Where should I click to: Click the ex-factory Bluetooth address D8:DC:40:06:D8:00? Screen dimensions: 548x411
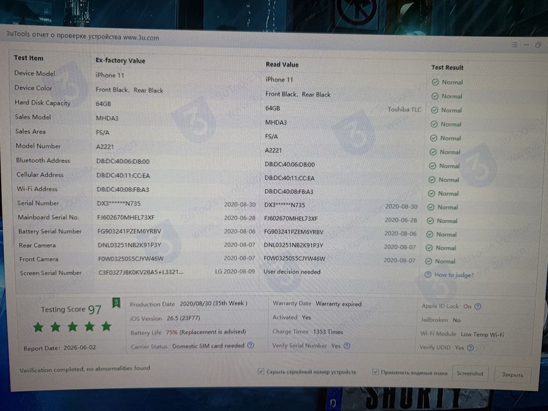pos(123,161)
